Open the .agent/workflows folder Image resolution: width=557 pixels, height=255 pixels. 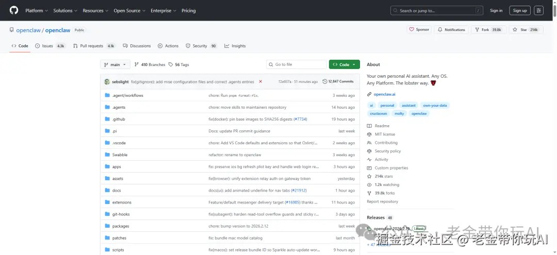(127, 95)
